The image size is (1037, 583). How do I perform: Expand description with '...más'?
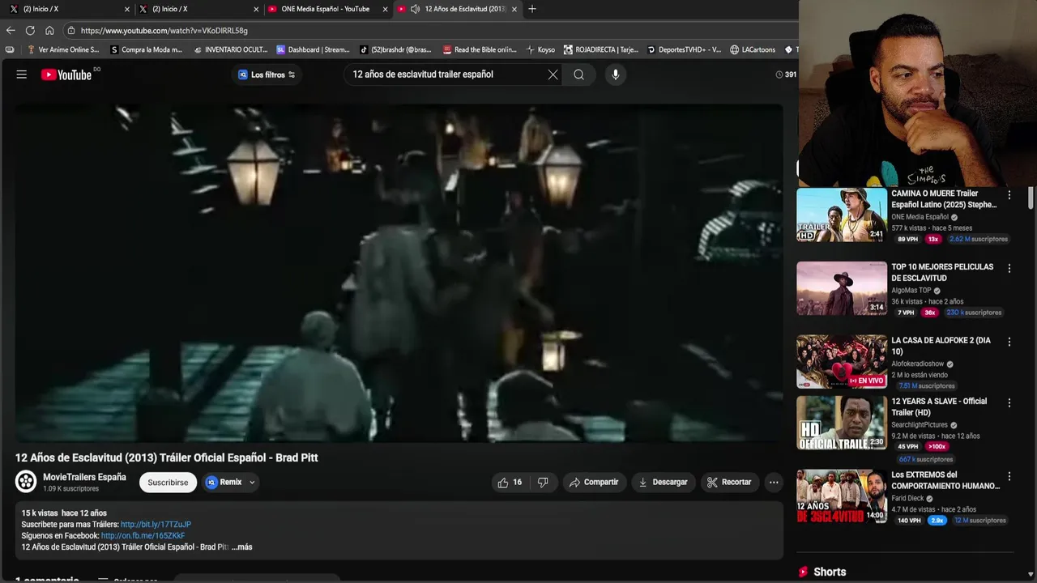tap(242, 547)
